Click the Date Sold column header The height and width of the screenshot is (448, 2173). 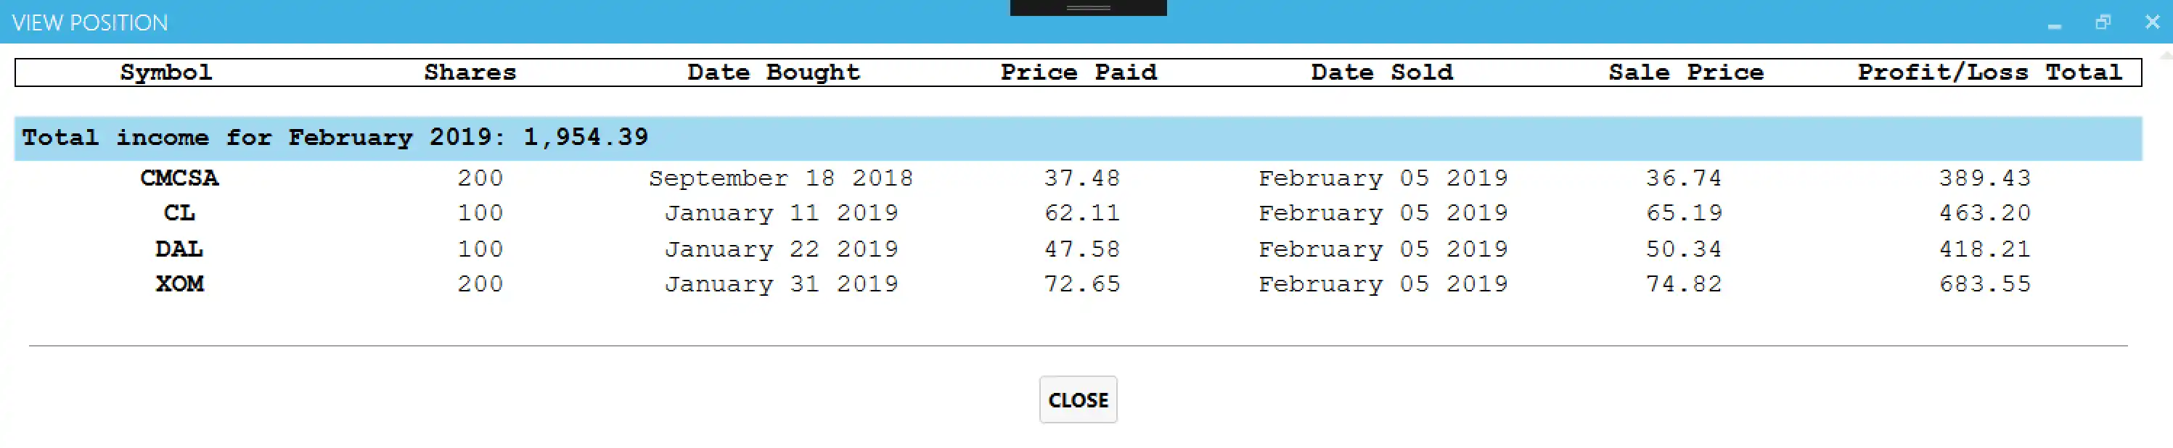1382,72
